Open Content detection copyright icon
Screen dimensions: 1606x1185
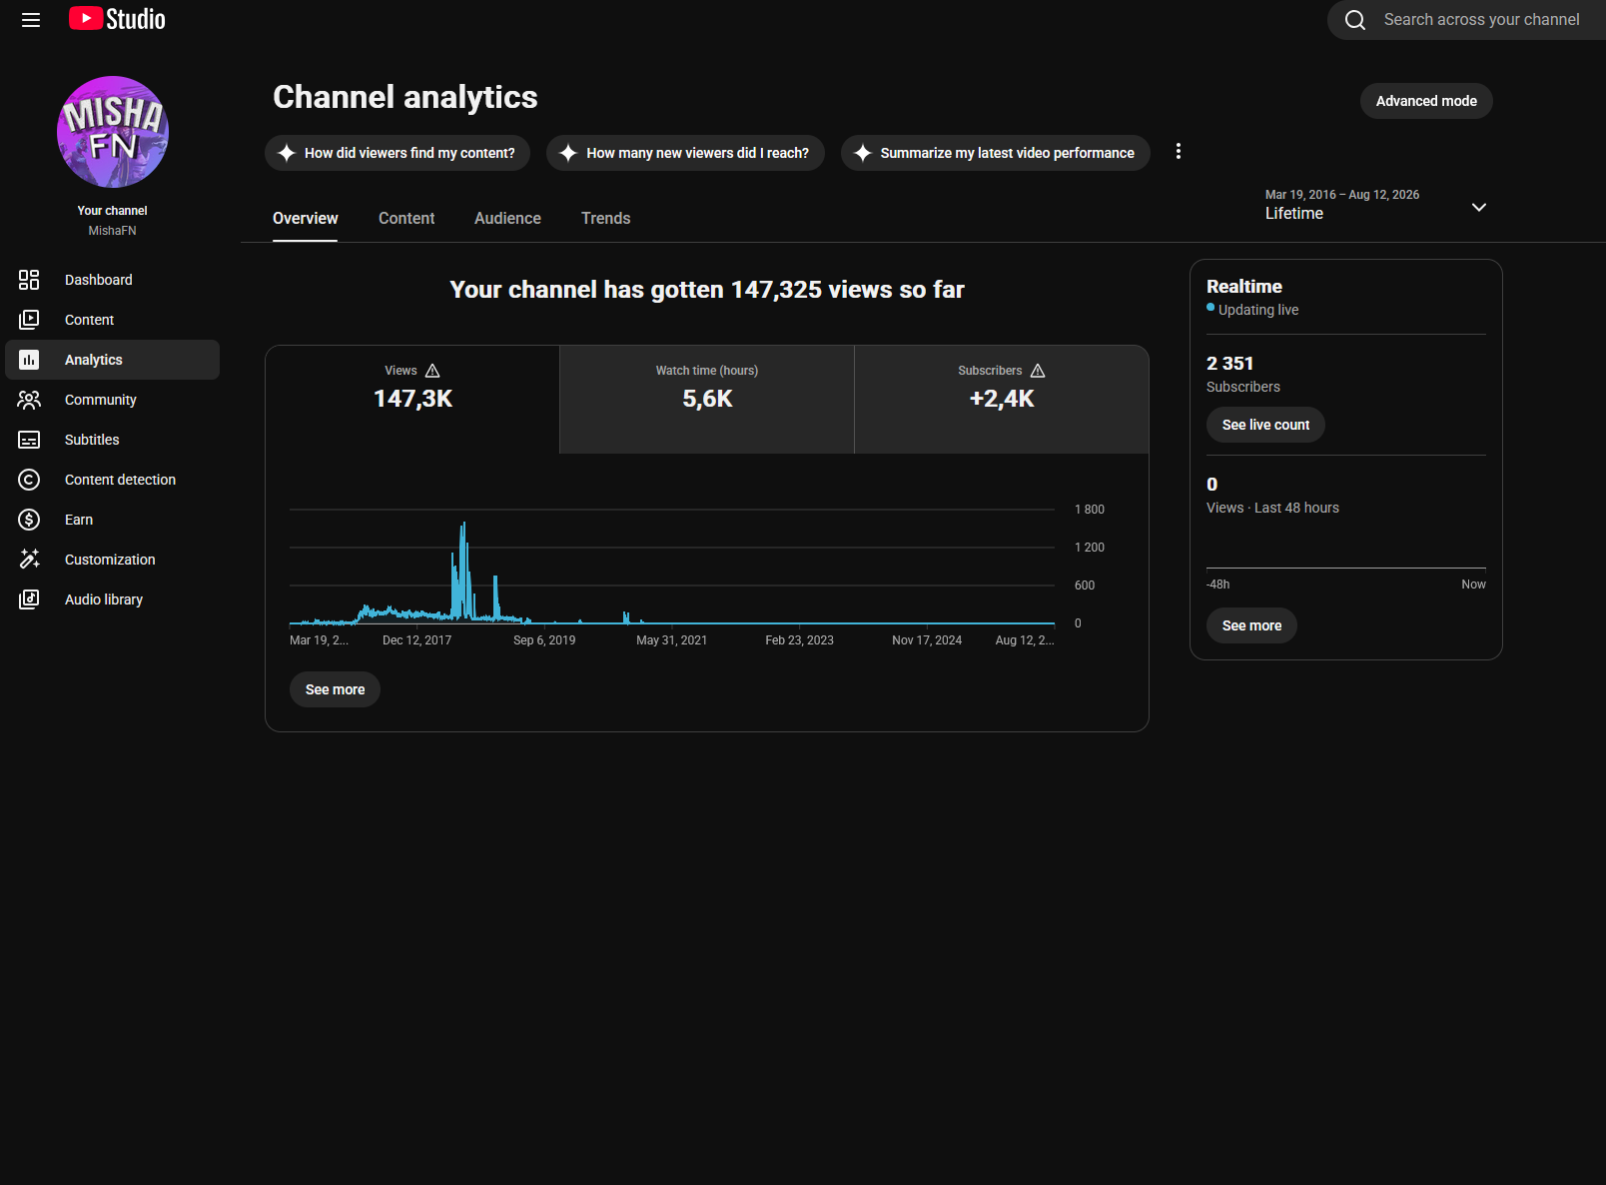click(29, 480)
